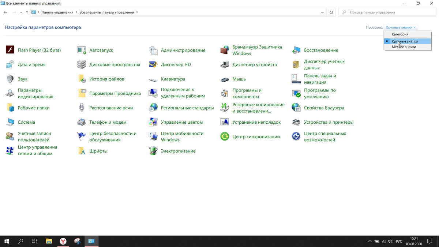Focus the Поиск в панели управления field
The width and height of the screenshot is (439, 247).
pyautogui.click(x=387, y=12)
